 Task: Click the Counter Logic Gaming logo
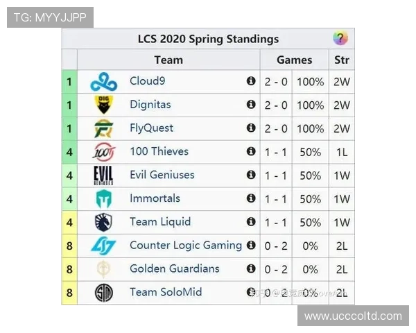103,246
